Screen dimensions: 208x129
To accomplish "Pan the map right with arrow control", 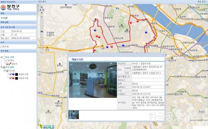I will click(43, 10).
